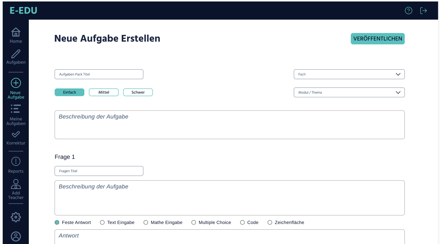Set difficulty to Einfach
The width and height of the screenshot is (440, 244).
69,92
